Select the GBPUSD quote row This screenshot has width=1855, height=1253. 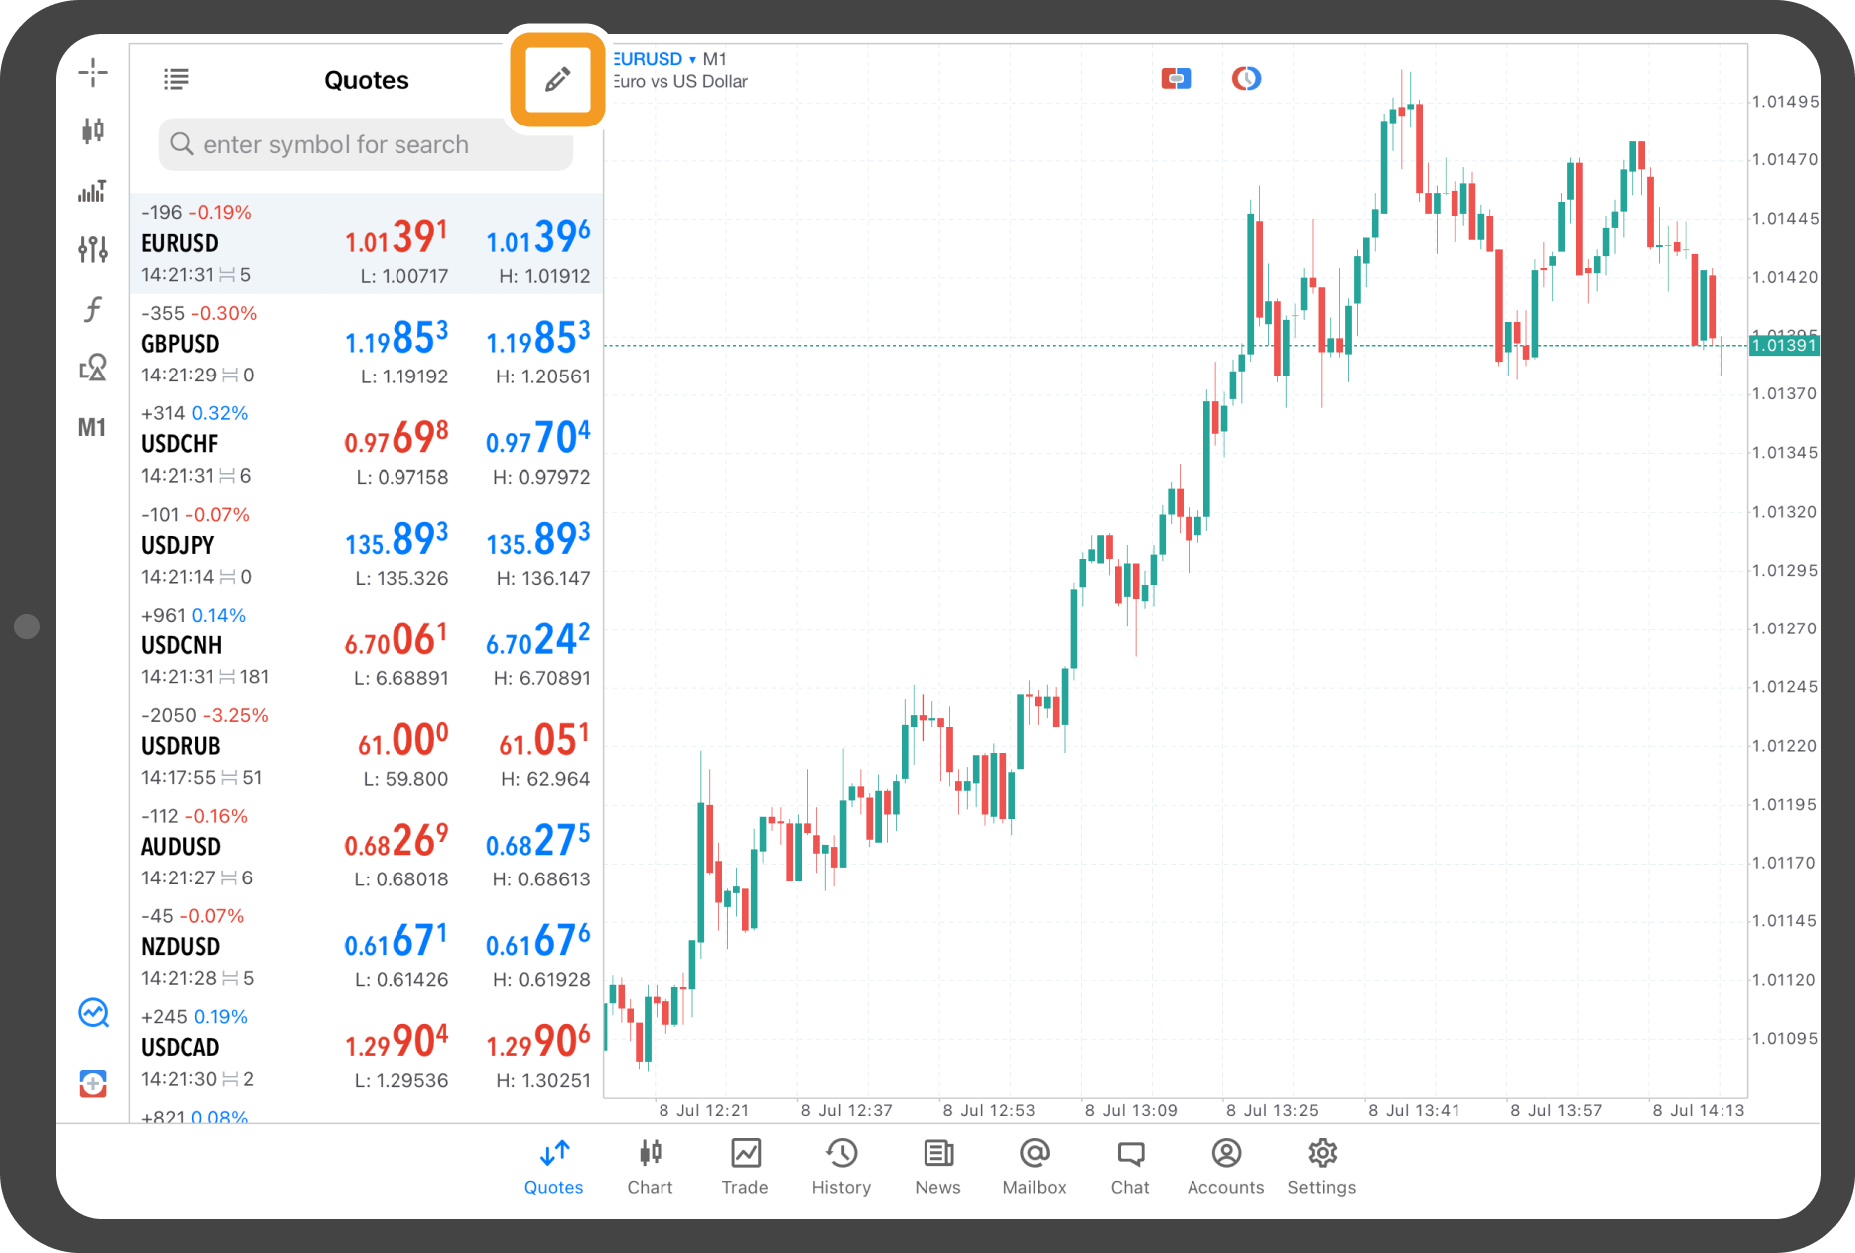366,345
